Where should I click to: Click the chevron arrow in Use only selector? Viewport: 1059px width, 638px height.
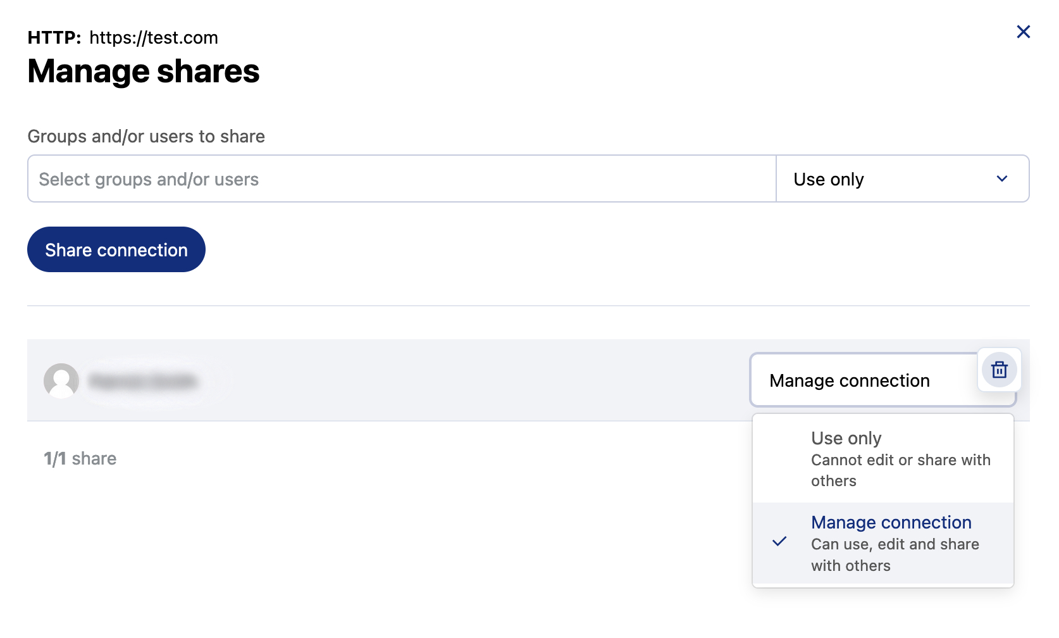tap(1001, 179)
